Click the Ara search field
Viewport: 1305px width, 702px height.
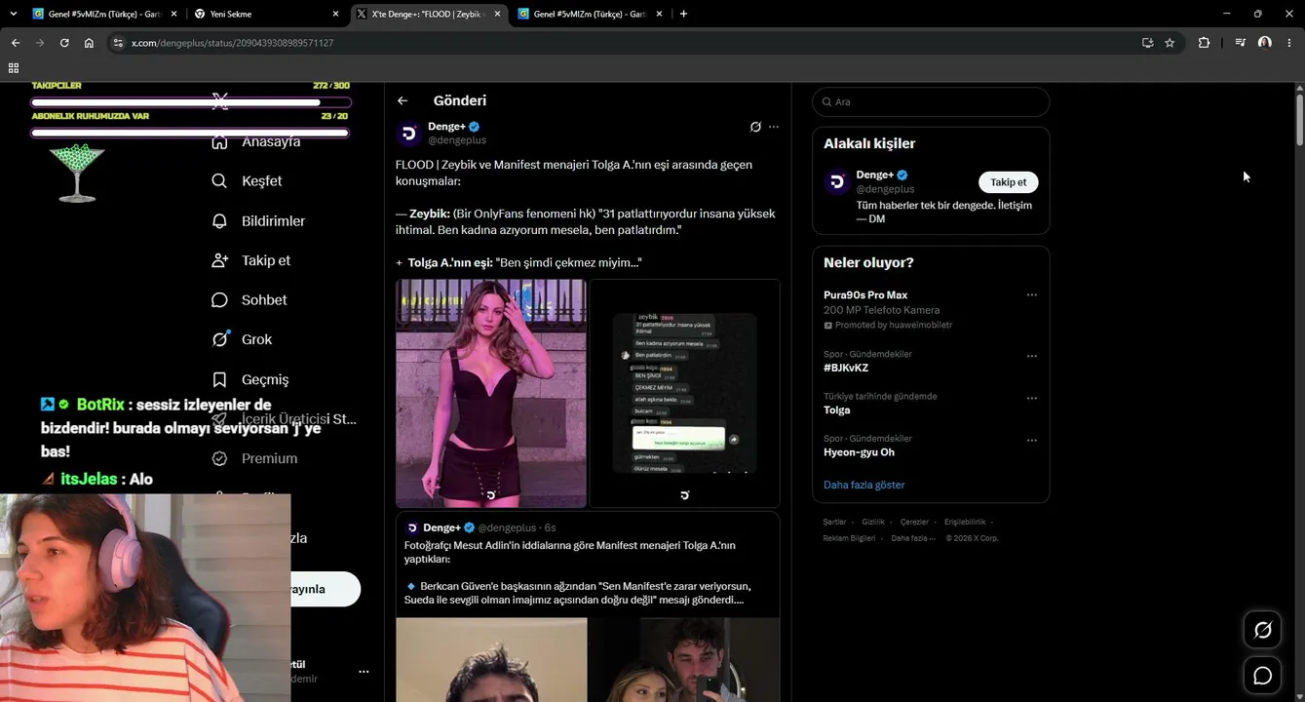[x=931, y=102]
